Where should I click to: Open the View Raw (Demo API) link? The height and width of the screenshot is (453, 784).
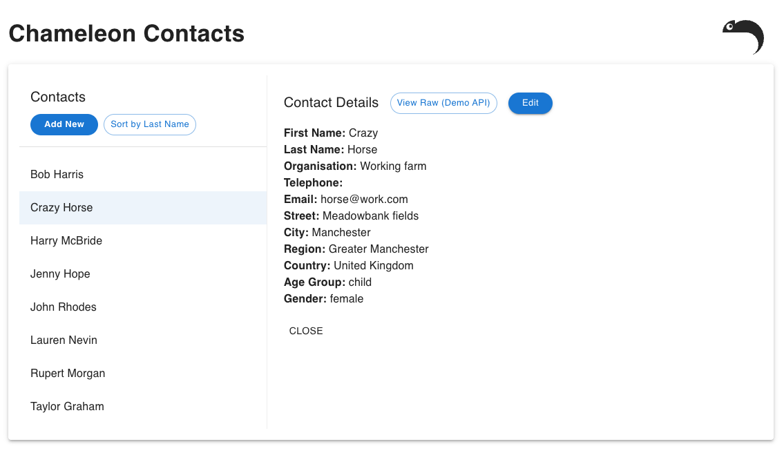[x=443, y=103]
